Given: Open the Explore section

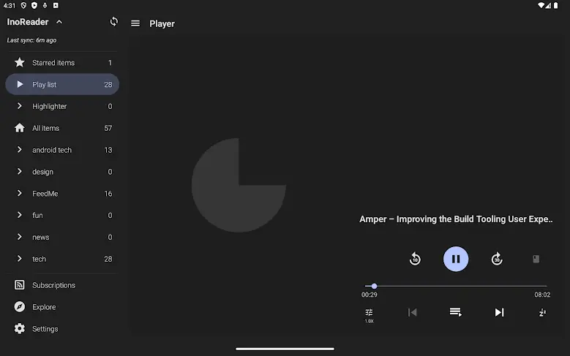Looking at the screenshot, I should (x=62, y=307).
